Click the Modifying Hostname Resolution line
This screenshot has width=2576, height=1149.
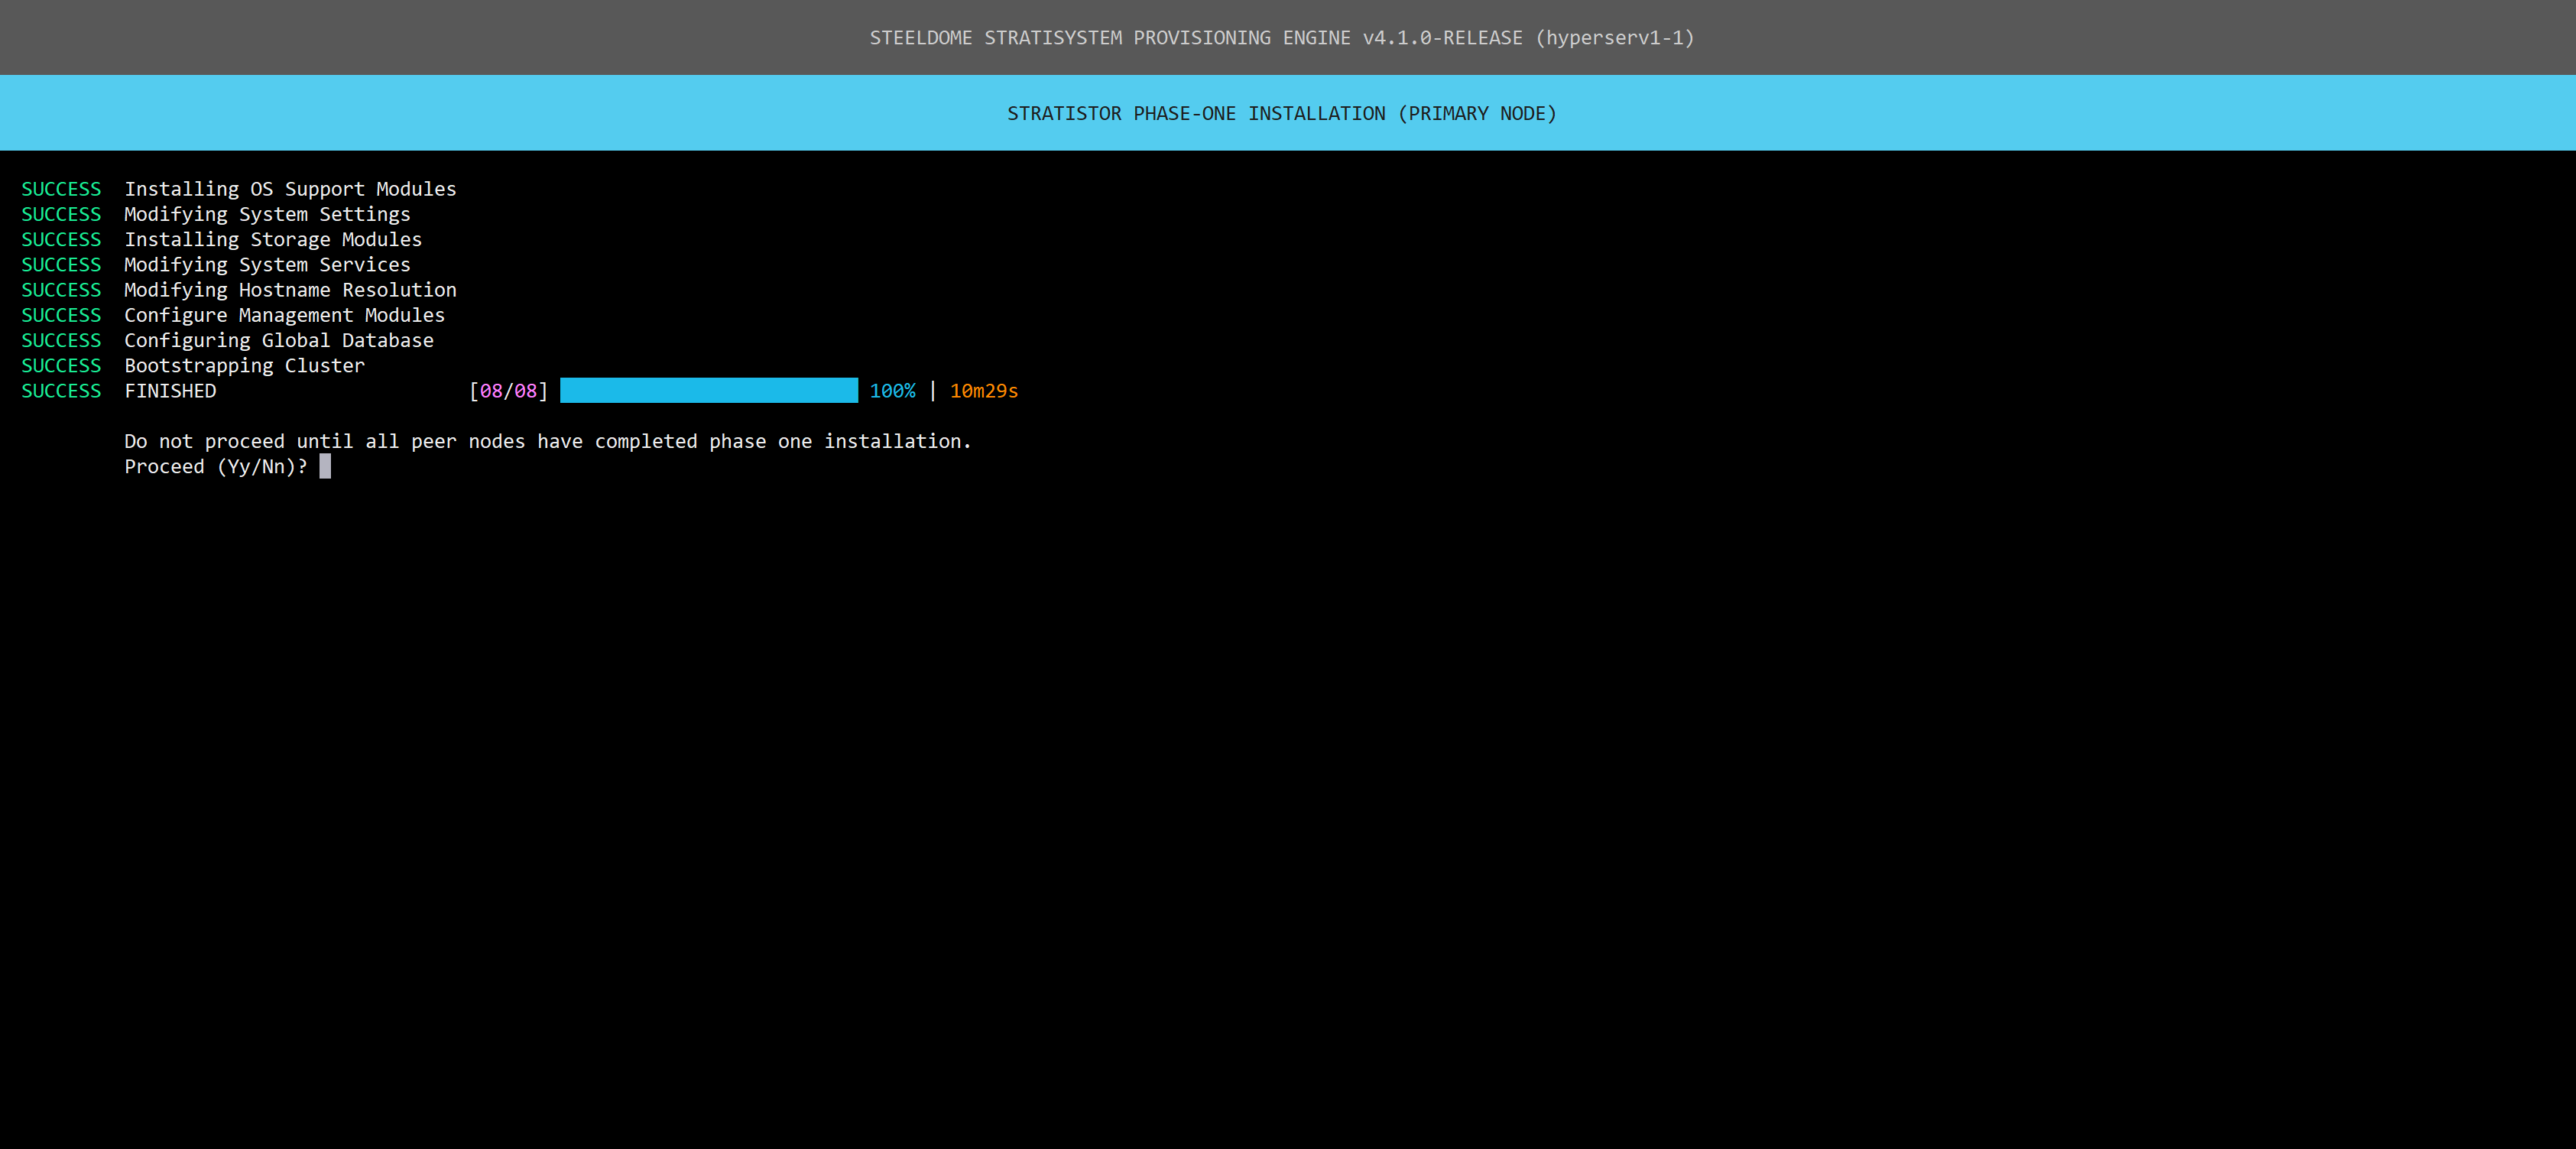(290, 290)
